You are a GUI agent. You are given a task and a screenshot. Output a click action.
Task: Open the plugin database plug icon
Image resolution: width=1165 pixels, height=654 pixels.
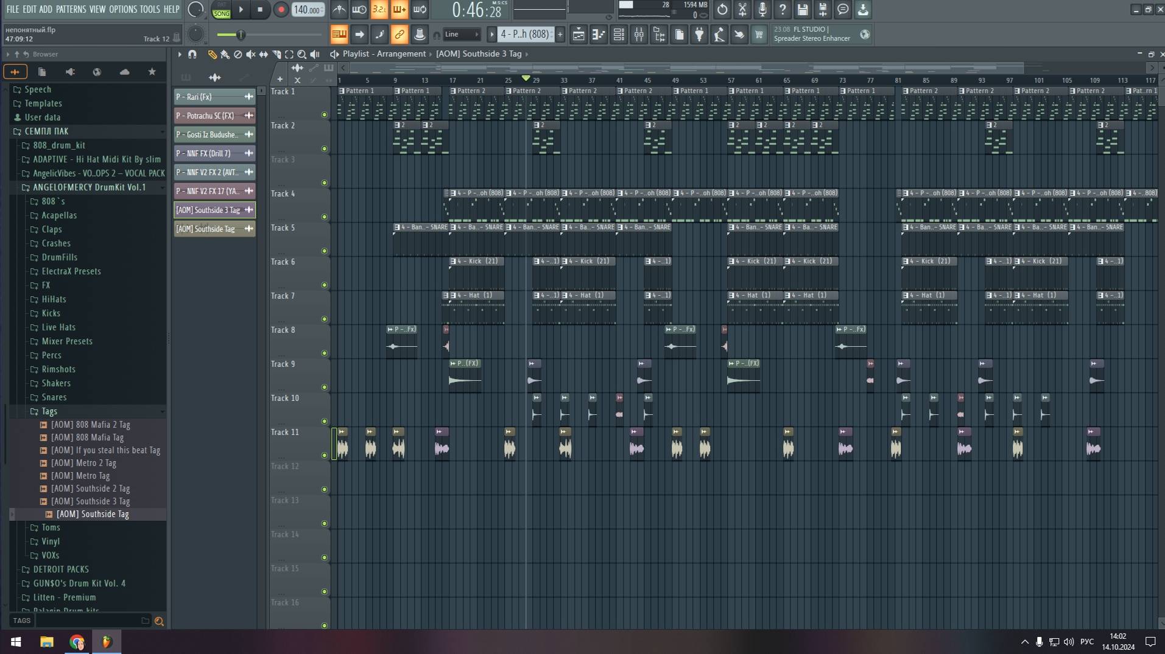pos(699,35)
